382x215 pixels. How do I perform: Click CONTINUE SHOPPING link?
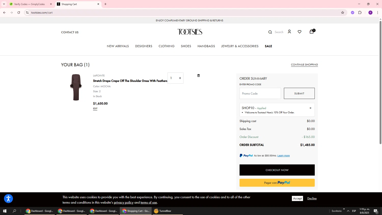coord(304,65)
